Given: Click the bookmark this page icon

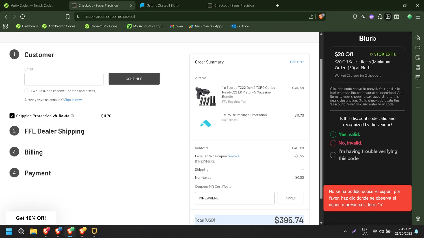Looking at the screenshot, I should coord(68,17).
